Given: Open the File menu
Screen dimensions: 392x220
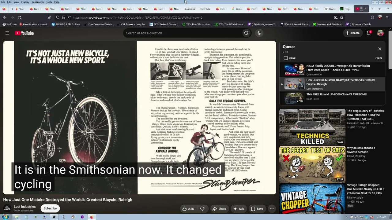Looking at the screenshot, I should 3,2.
